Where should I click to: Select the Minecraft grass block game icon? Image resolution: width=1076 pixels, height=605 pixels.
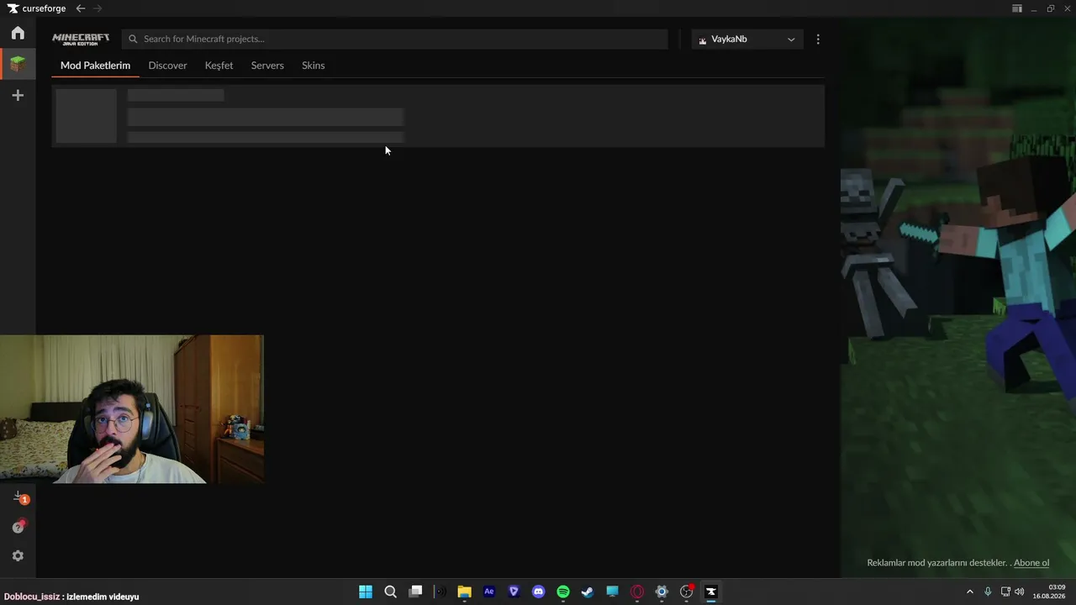18,64
